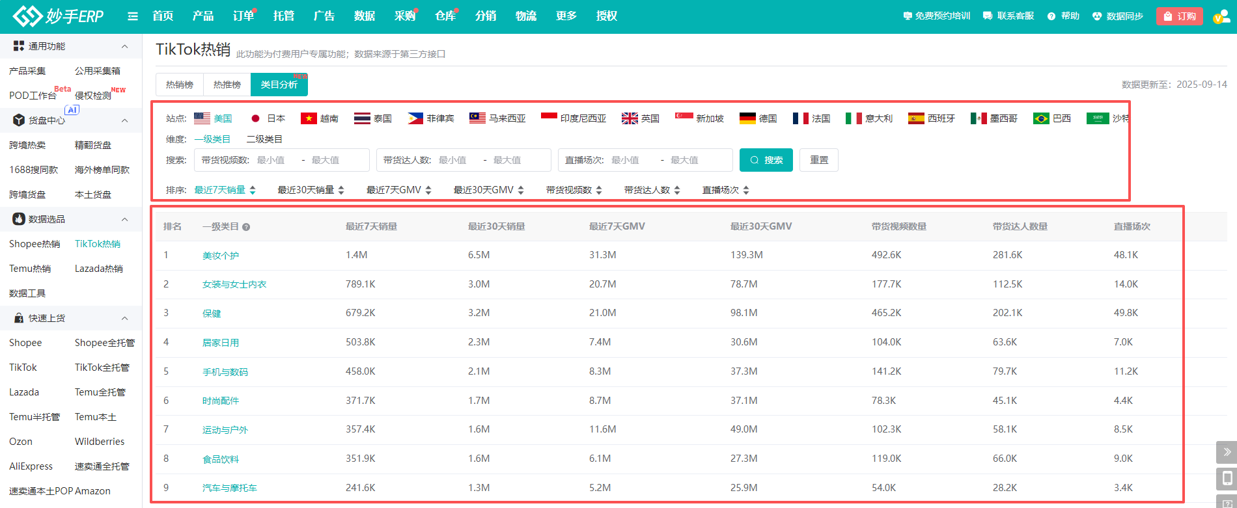The image size is (1237, 508).
Task: Click 带货视频数 最小值 input
Action: (x=276, y=160)
